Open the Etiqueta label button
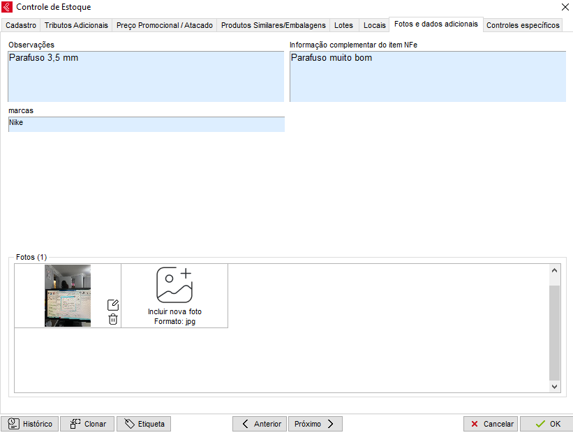 tap(144, 424)
